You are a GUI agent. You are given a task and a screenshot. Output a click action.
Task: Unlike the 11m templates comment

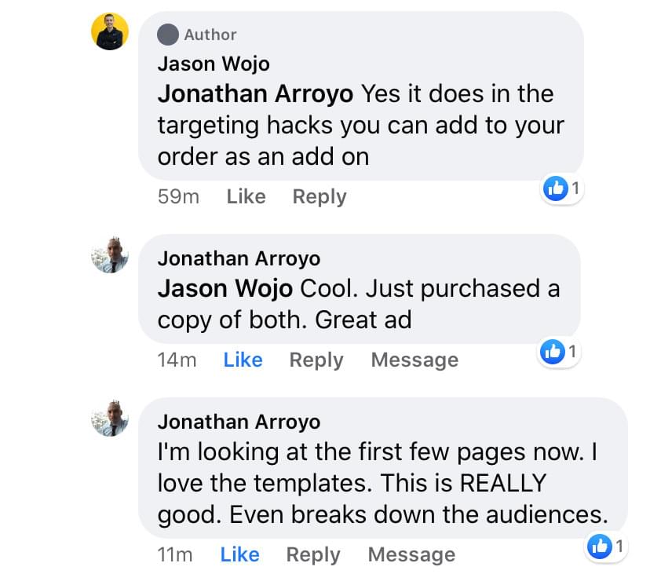tap(240, 554)
